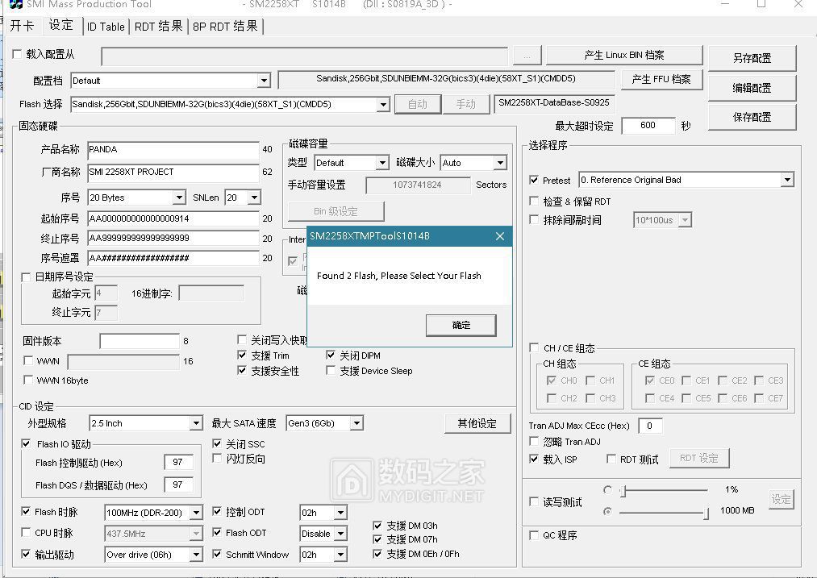Edit the 产品名称 field PANDA
Image resolution: width=817 pixels, height=578 pixels.
[x=173, y=149]
